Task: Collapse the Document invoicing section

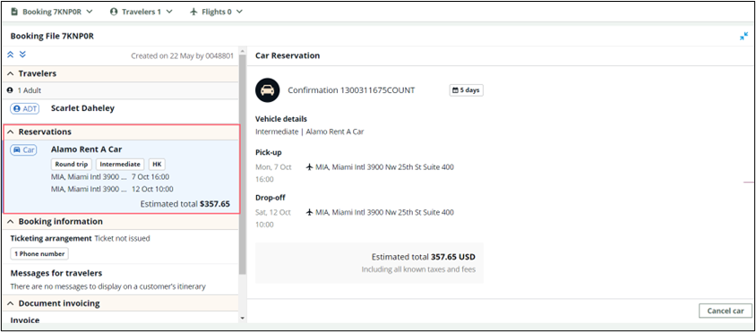Action: click(11, 303)
